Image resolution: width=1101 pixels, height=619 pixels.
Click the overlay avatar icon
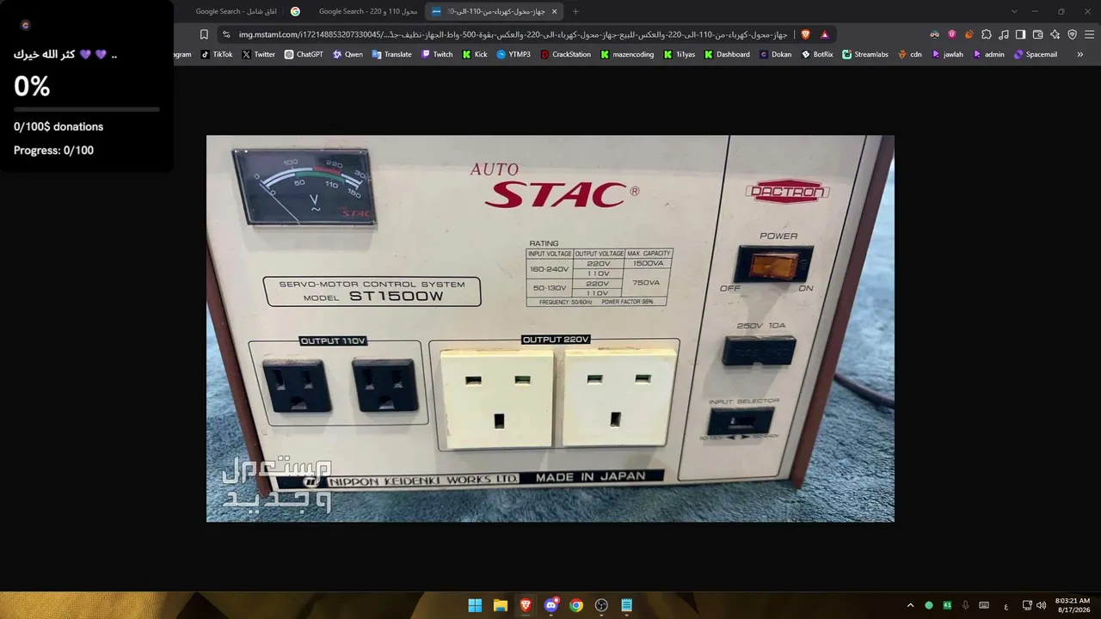25,26
